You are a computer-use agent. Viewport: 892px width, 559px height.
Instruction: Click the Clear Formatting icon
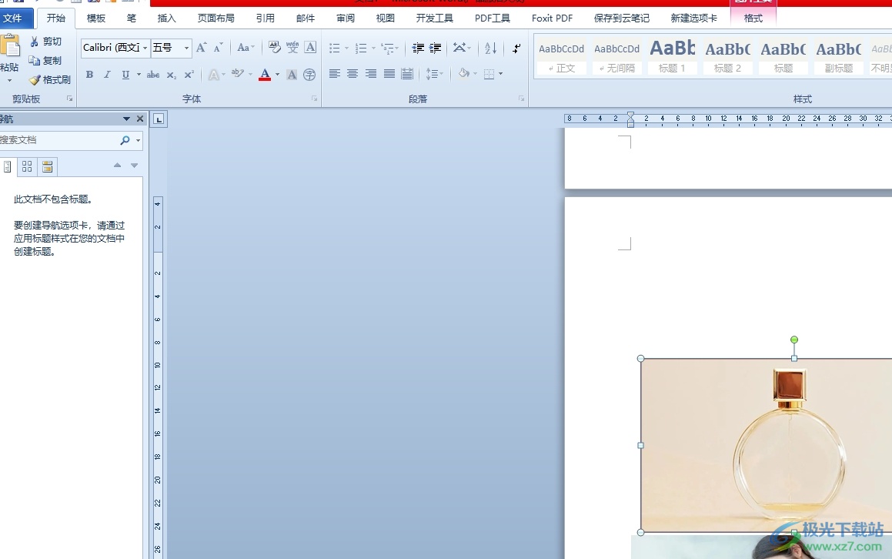click(274, 47)
